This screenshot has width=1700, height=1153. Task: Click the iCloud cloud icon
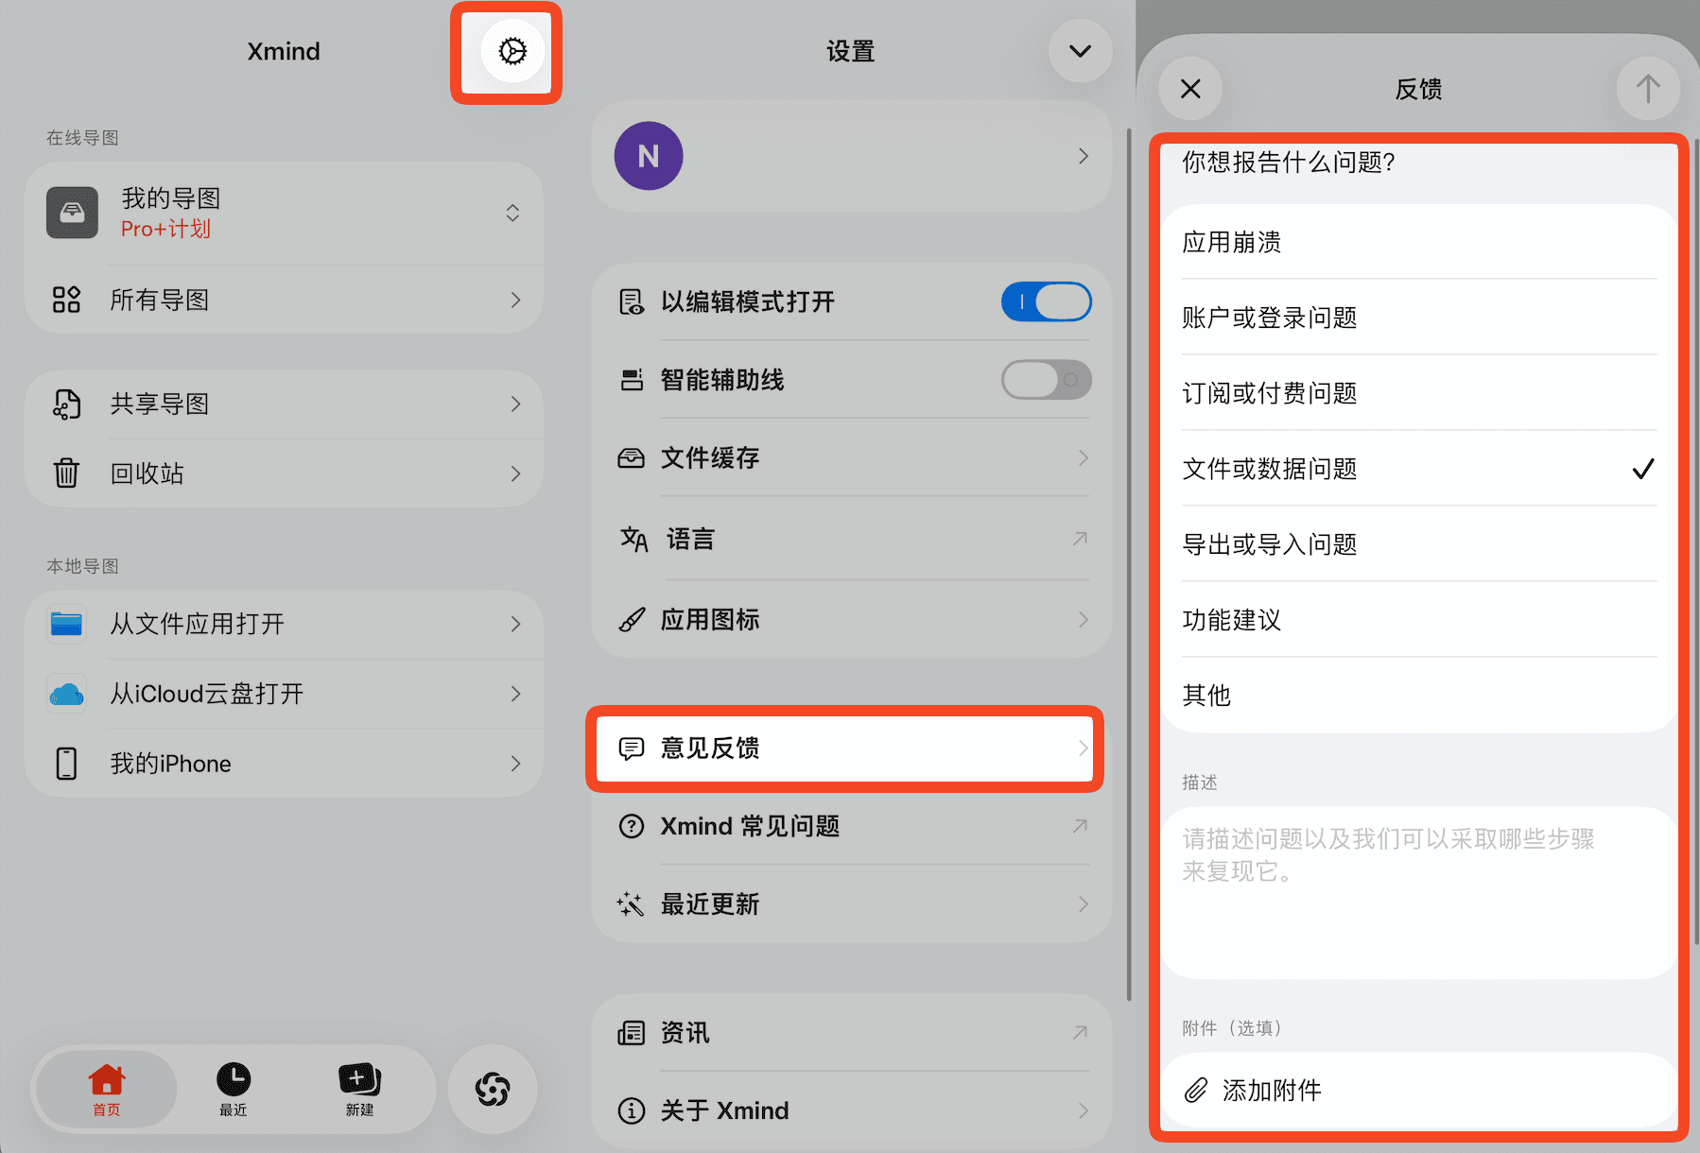coord(66,694)
